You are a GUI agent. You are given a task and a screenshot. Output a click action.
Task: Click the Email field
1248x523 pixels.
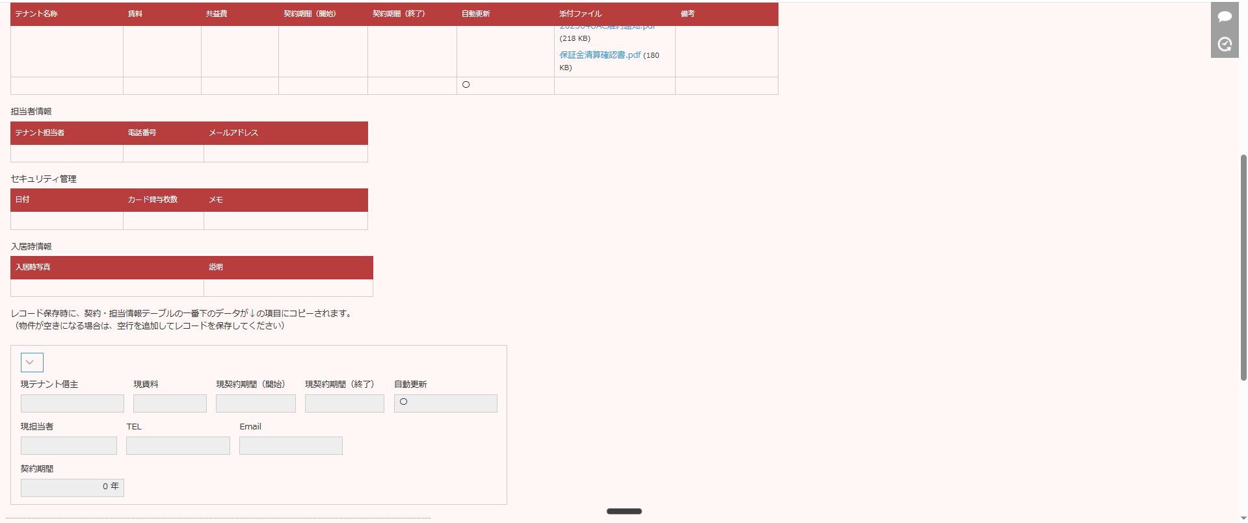point(291,446)
